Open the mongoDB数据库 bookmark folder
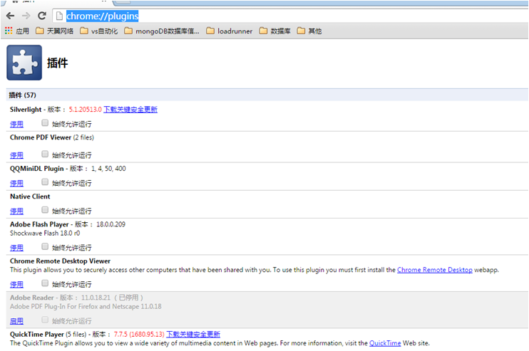 (x=162, y=31)
